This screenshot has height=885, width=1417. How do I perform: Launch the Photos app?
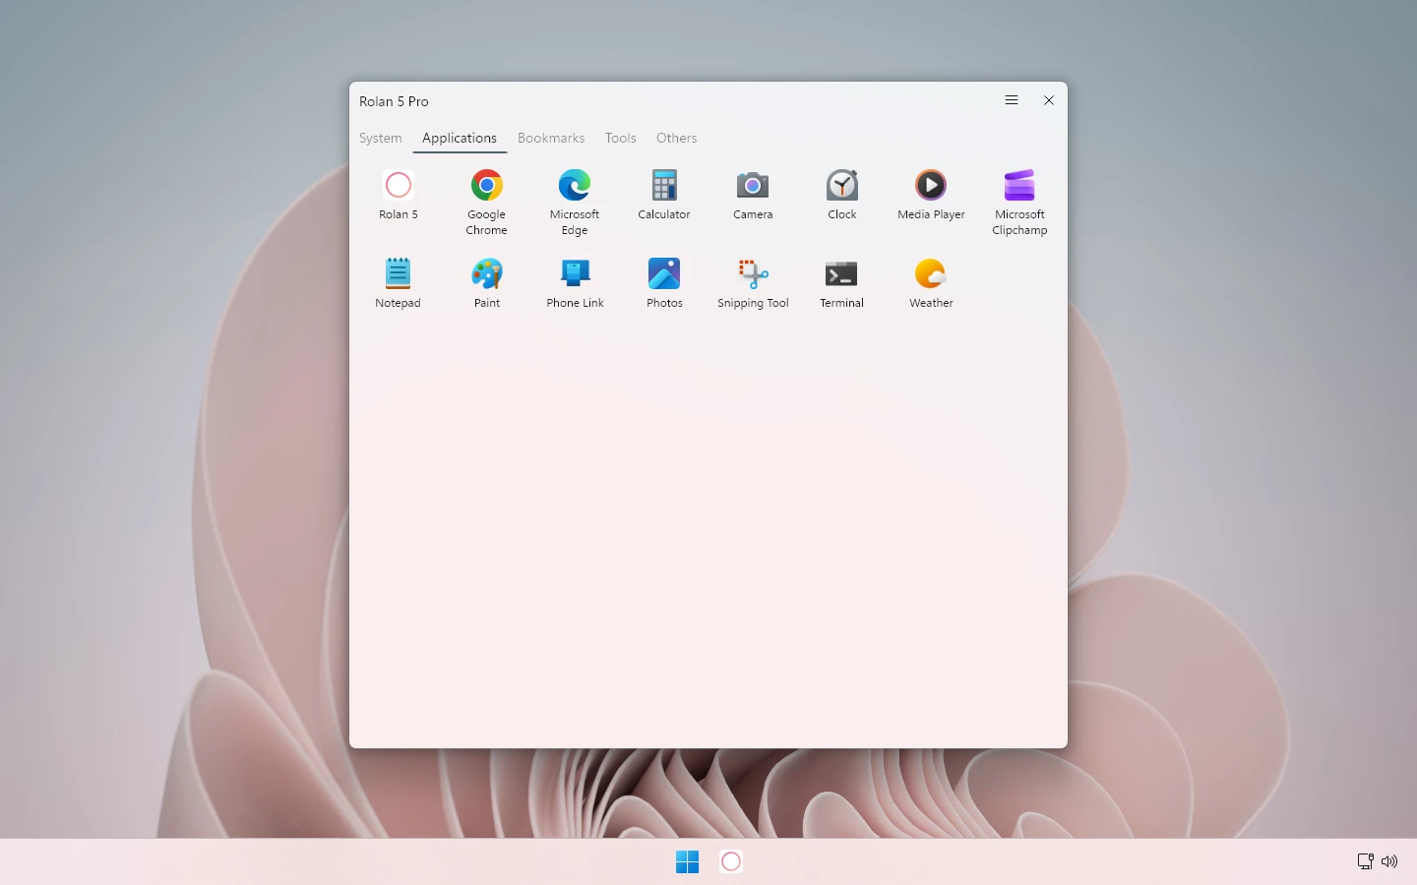(x=664, y=282)
